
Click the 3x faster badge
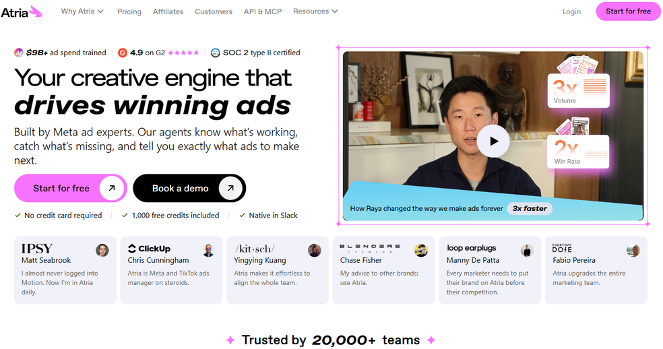pos(530,209)
